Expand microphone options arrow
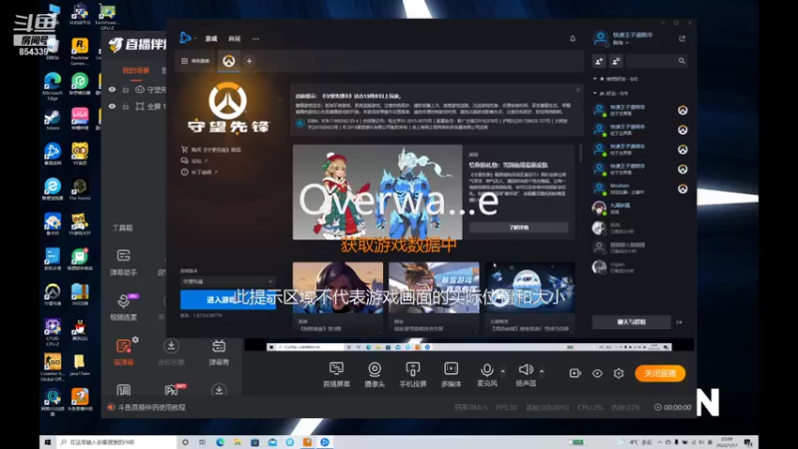This screenshot has height=449, width=798. [x=503, y=371]
